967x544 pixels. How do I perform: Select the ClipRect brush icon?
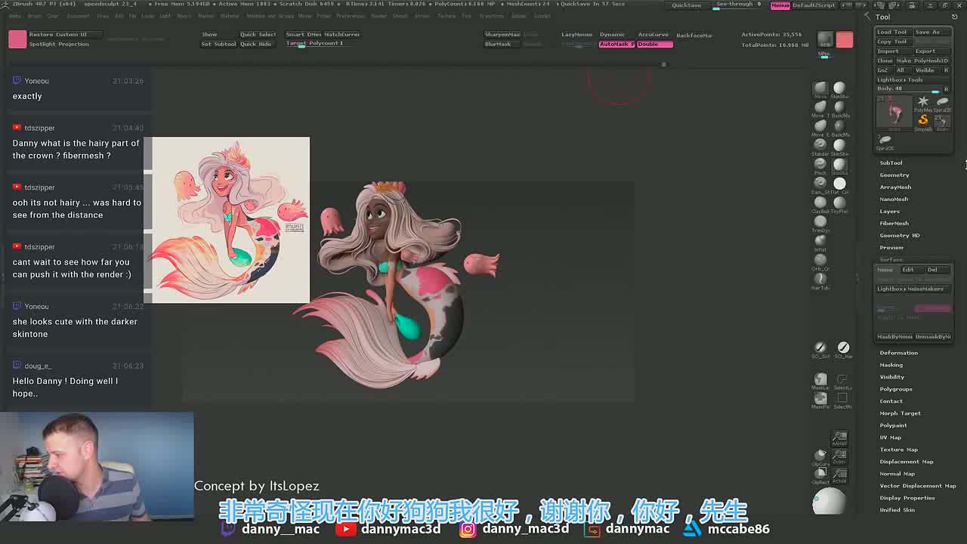(820, 474)
